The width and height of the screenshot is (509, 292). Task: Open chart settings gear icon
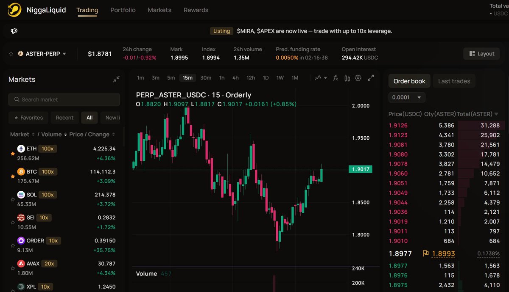pyautogui.click(x=358, y=78)
